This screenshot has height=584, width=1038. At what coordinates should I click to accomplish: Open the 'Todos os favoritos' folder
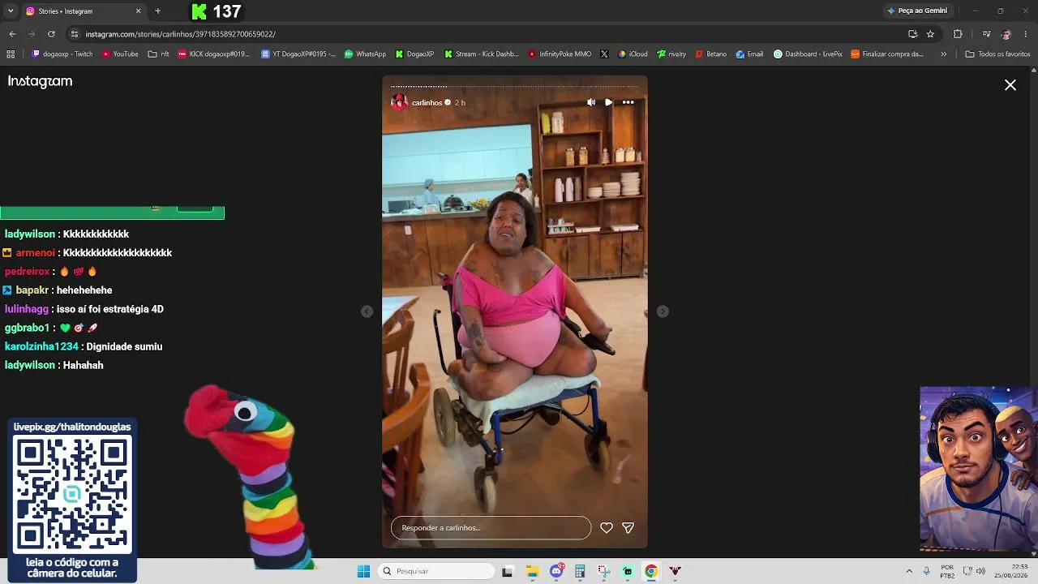tap(997, 54)
